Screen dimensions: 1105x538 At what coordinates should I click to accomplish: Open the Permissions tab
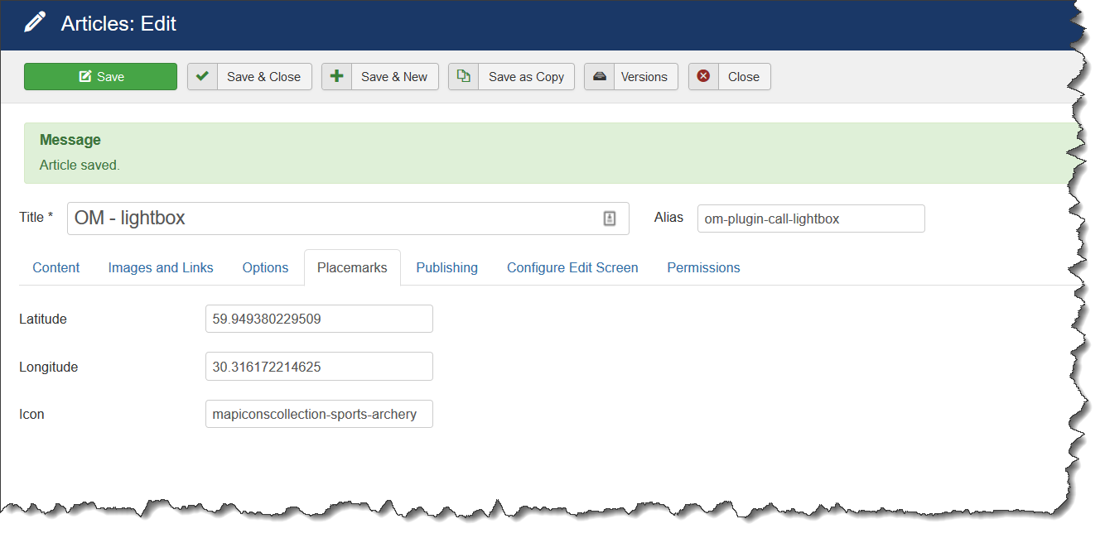[703, 267]
